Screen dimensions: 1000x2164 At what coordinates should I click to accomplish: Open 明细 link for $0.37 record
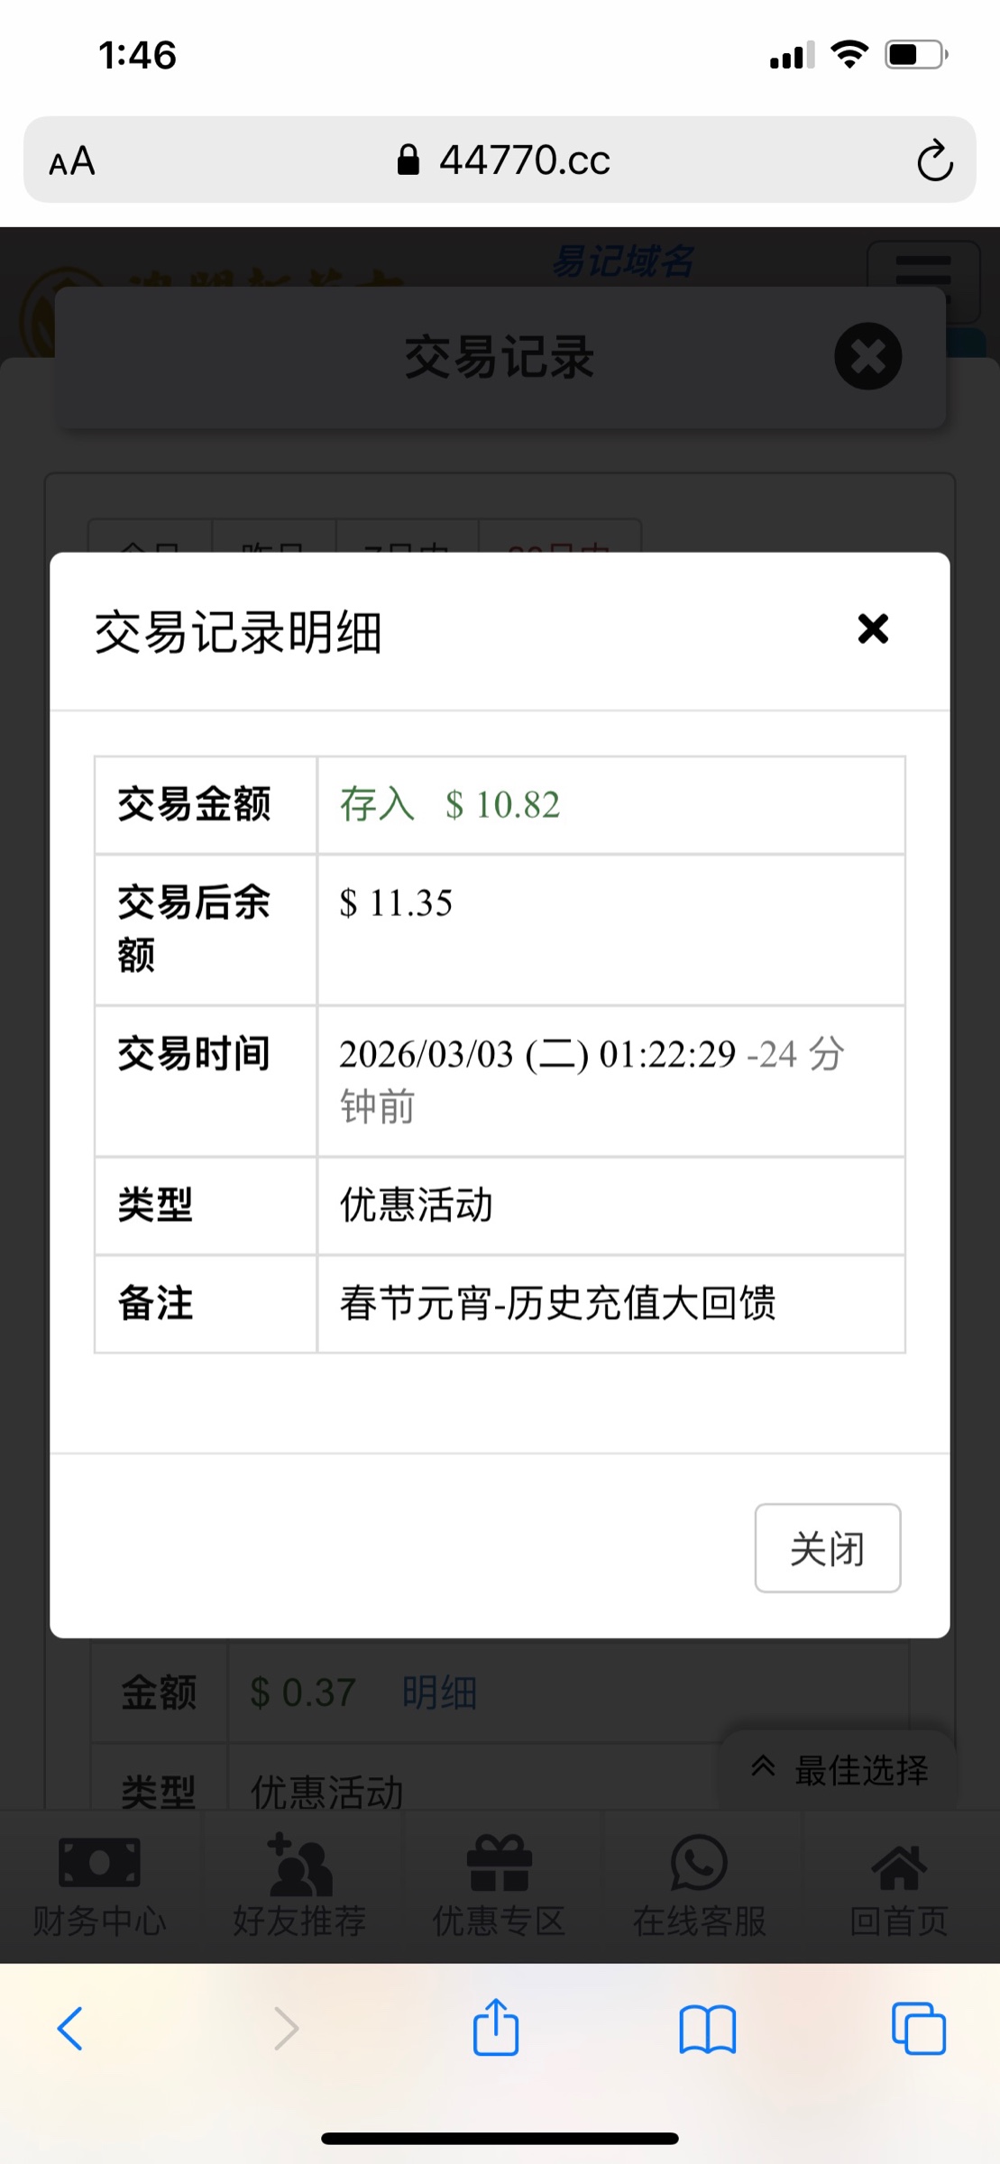pos(439,1692)
